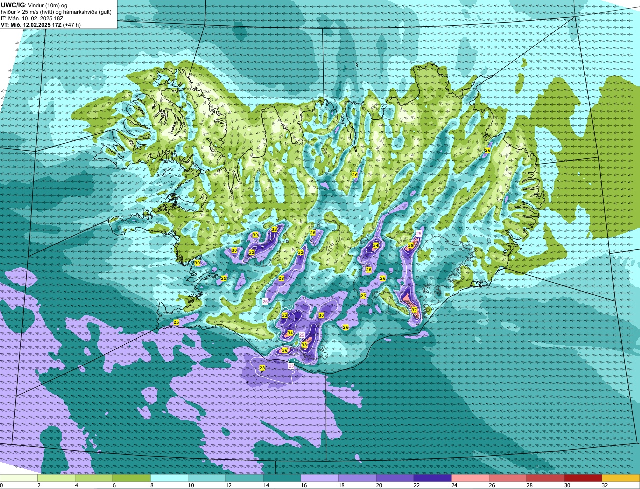640x489 pixels.
Task: Click the '6' tick on the color scale
Action: tap(113, 485)
